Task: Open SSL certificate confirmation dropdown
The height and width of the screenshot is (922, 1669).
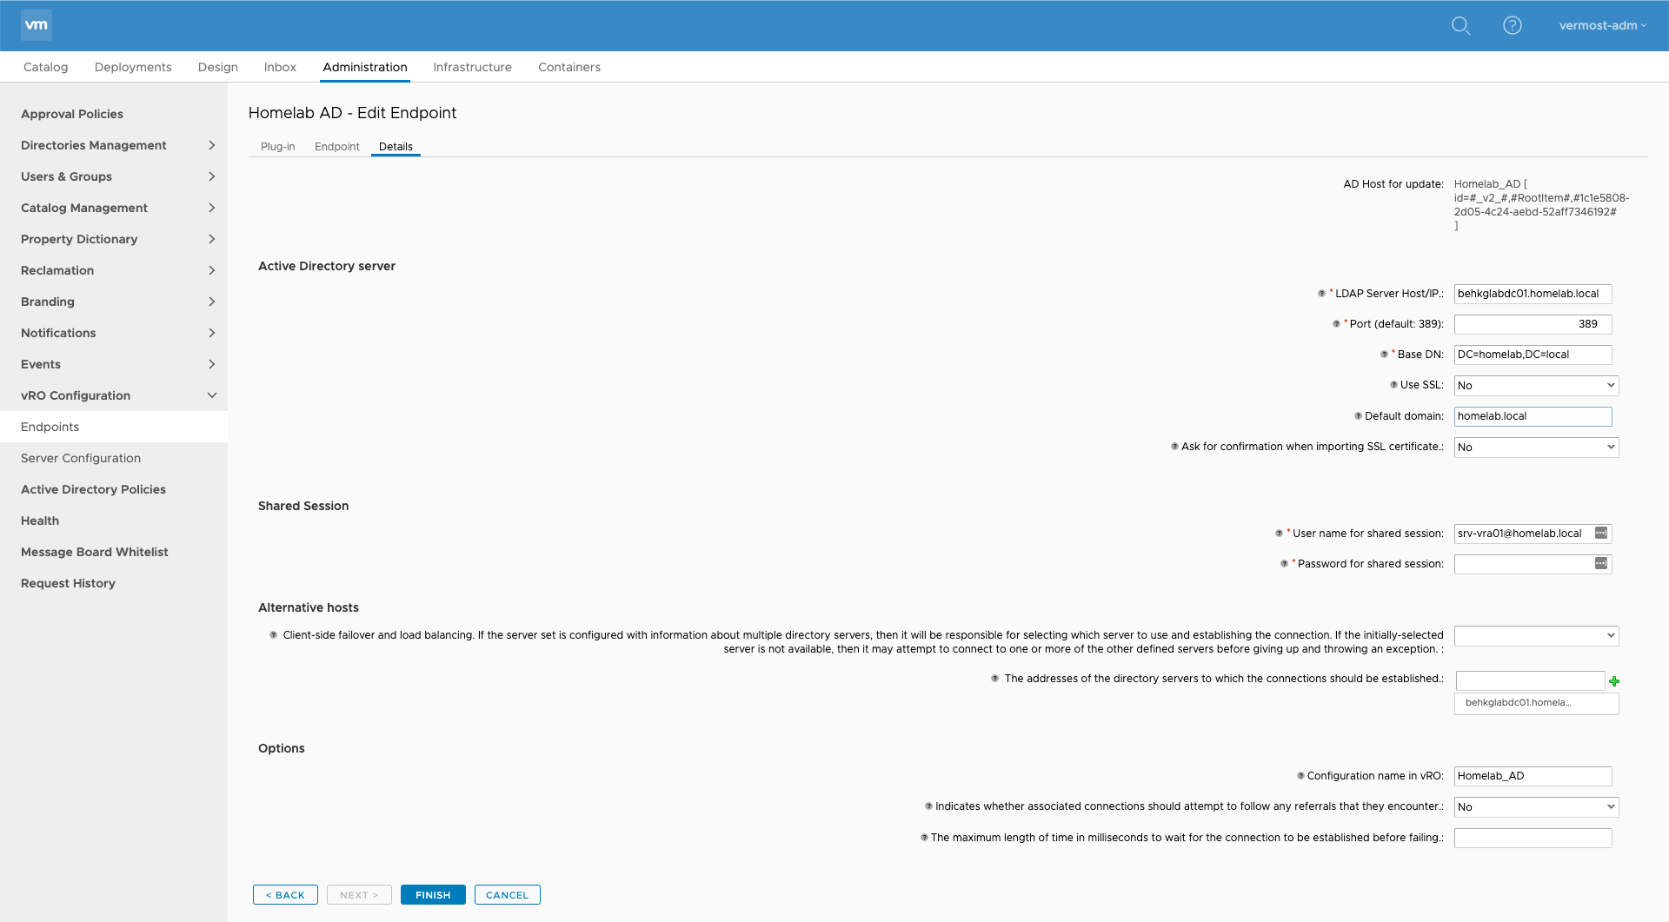Action: (x=1536, y=448)
